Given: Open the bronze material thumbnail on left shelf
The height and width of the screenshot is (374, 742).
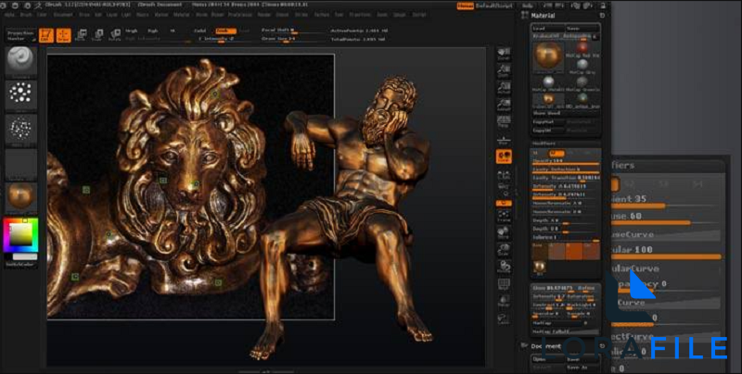Looking at the screenshot, I should (x=20, y=198).
